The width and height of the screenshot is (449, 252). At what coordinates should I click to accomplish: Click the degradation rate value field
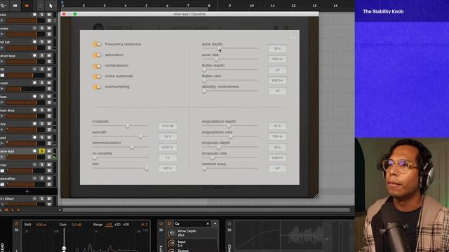(x=277, y=136)
